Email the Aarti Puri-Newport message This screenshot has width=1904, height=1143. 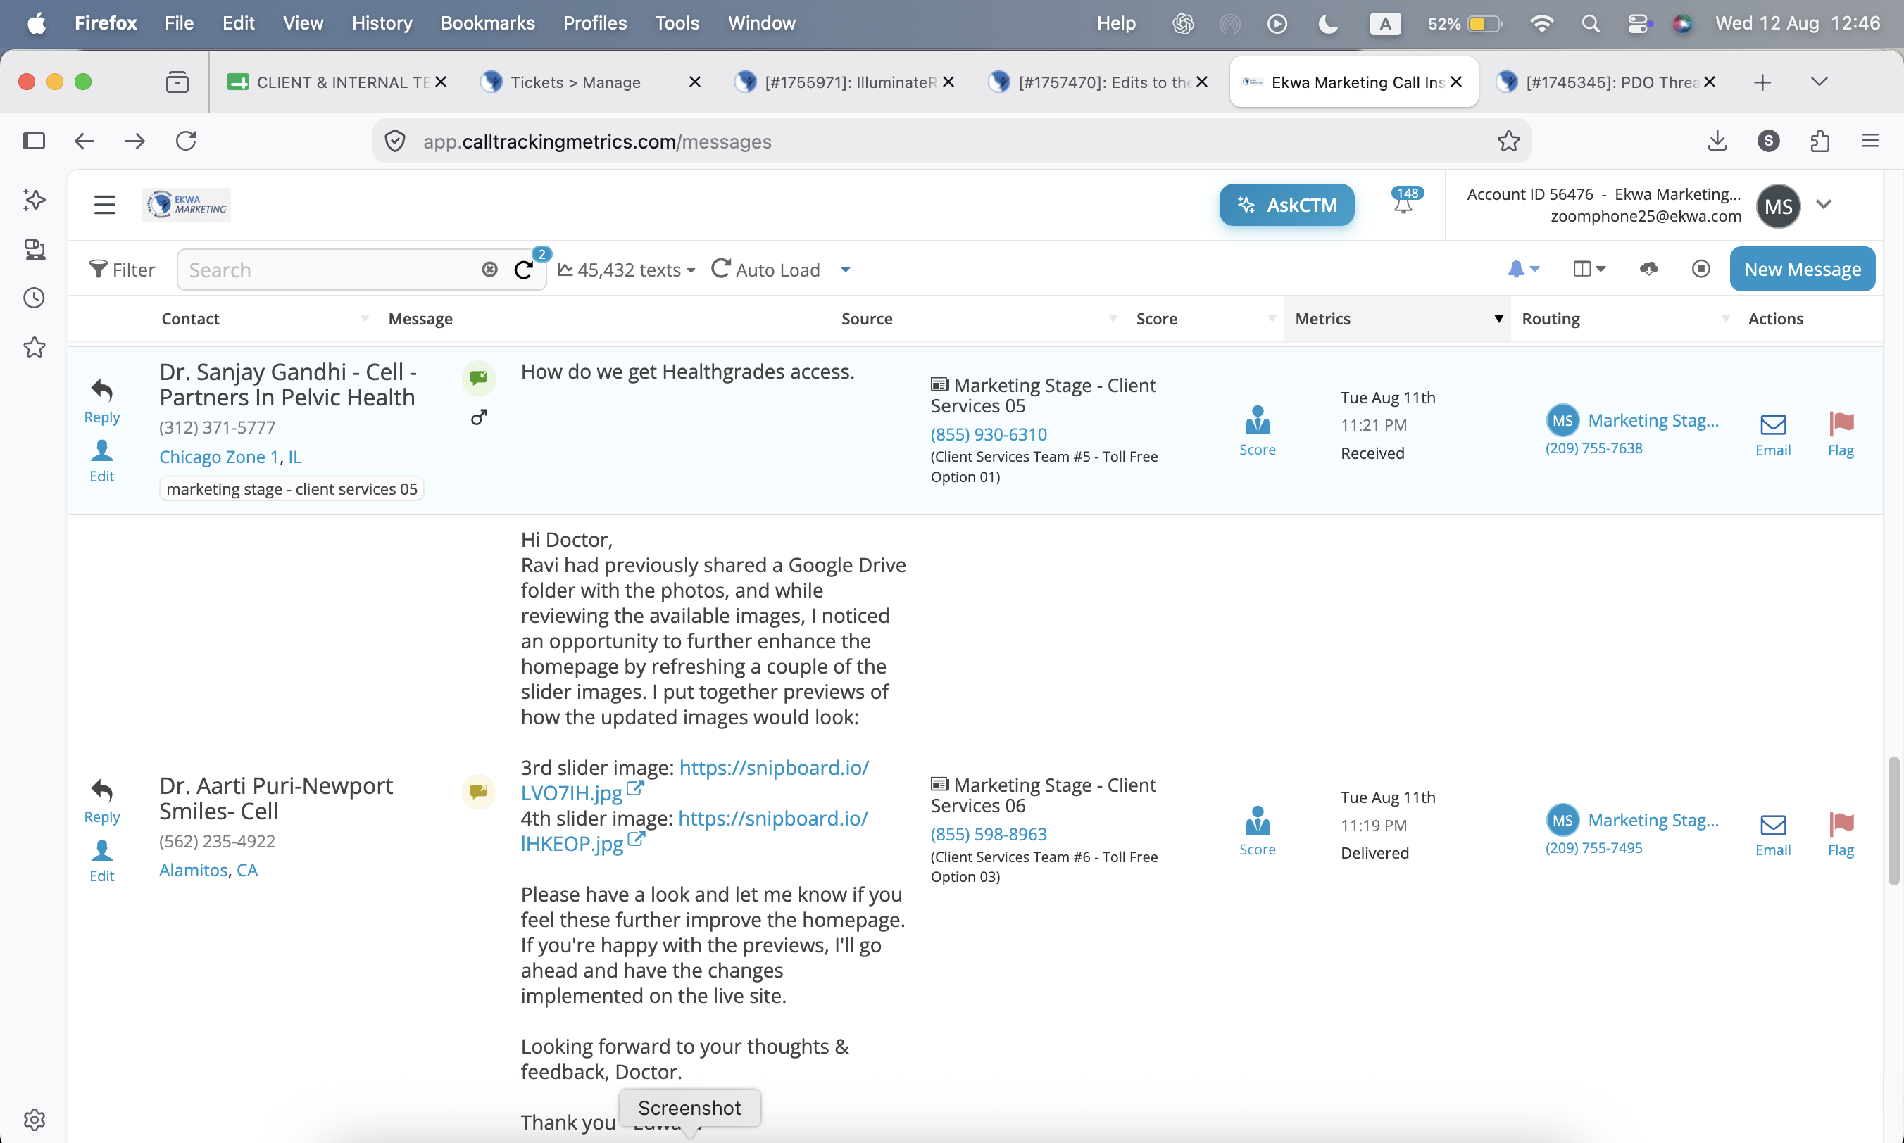(1773, 835)
